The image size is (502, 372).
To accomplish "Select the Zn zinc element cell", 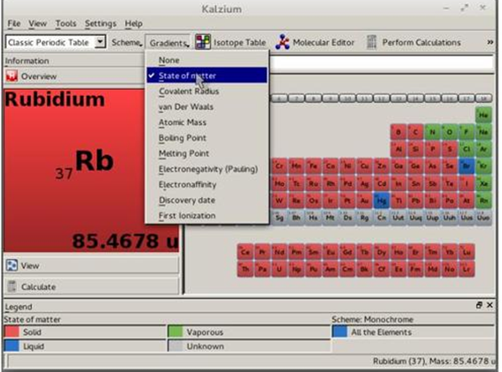I will point(381,166).
